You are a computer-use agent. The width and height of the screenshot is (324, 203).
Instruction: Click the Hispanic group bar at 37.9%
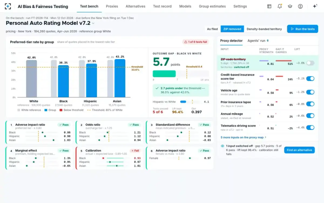coord(92,80)
